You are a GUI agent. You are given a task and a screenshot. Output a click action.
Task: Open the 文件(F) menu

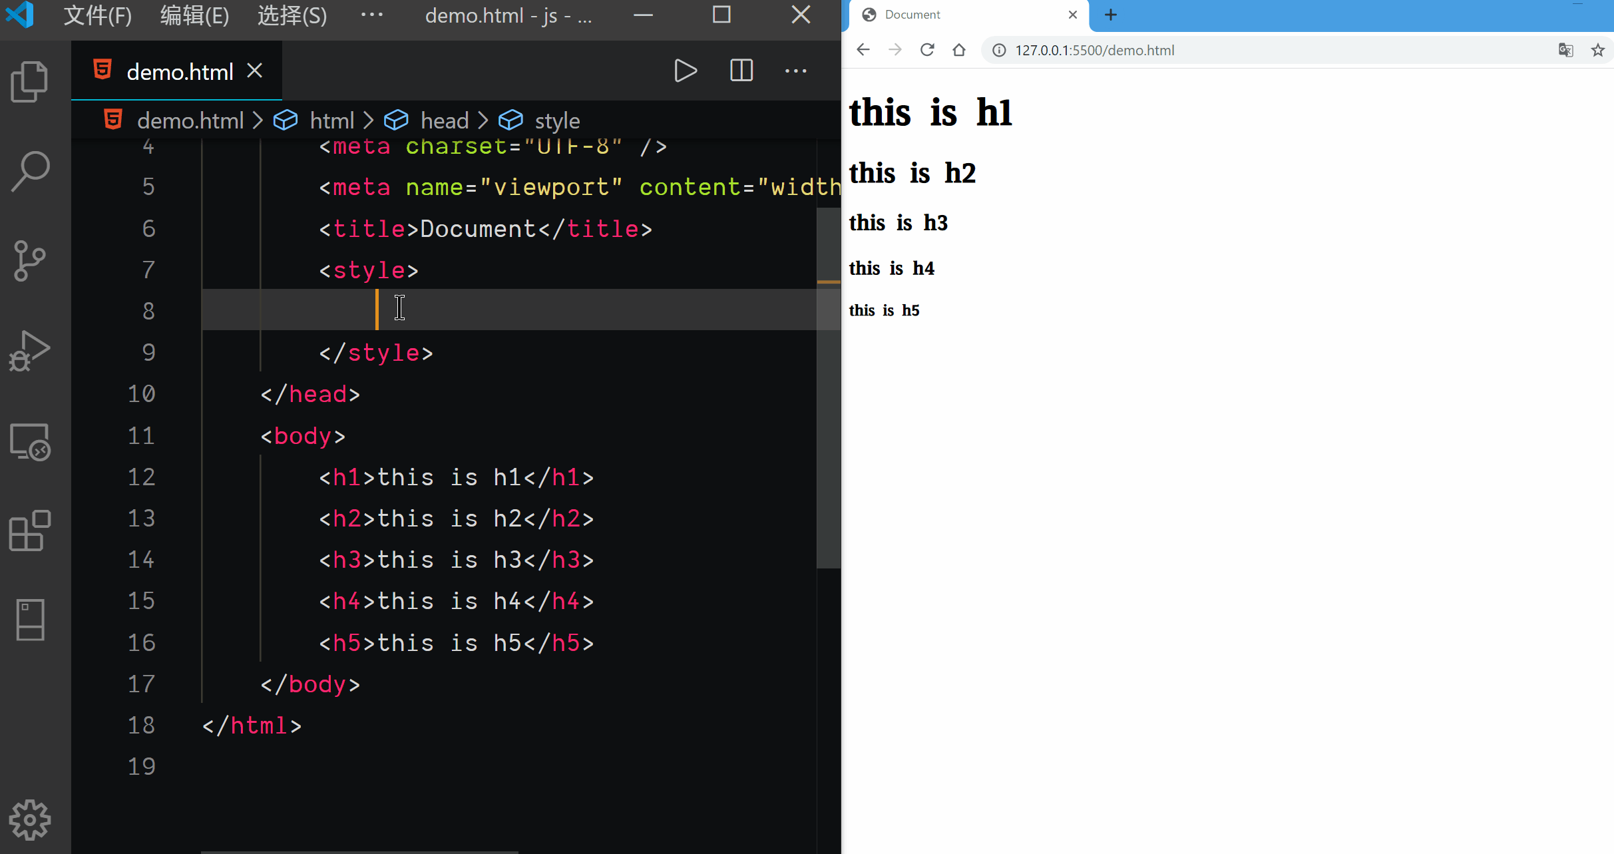(97, 15)
